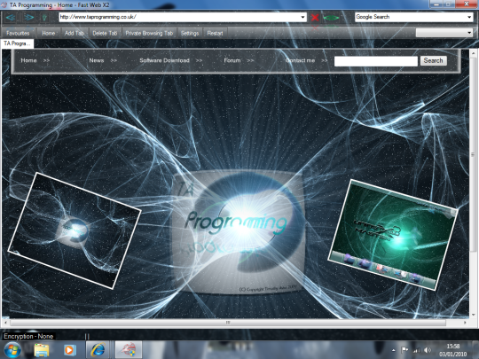Open Home link on webpage navigation
This screenshot has height=359, width=479.
[x=28, y=60]
